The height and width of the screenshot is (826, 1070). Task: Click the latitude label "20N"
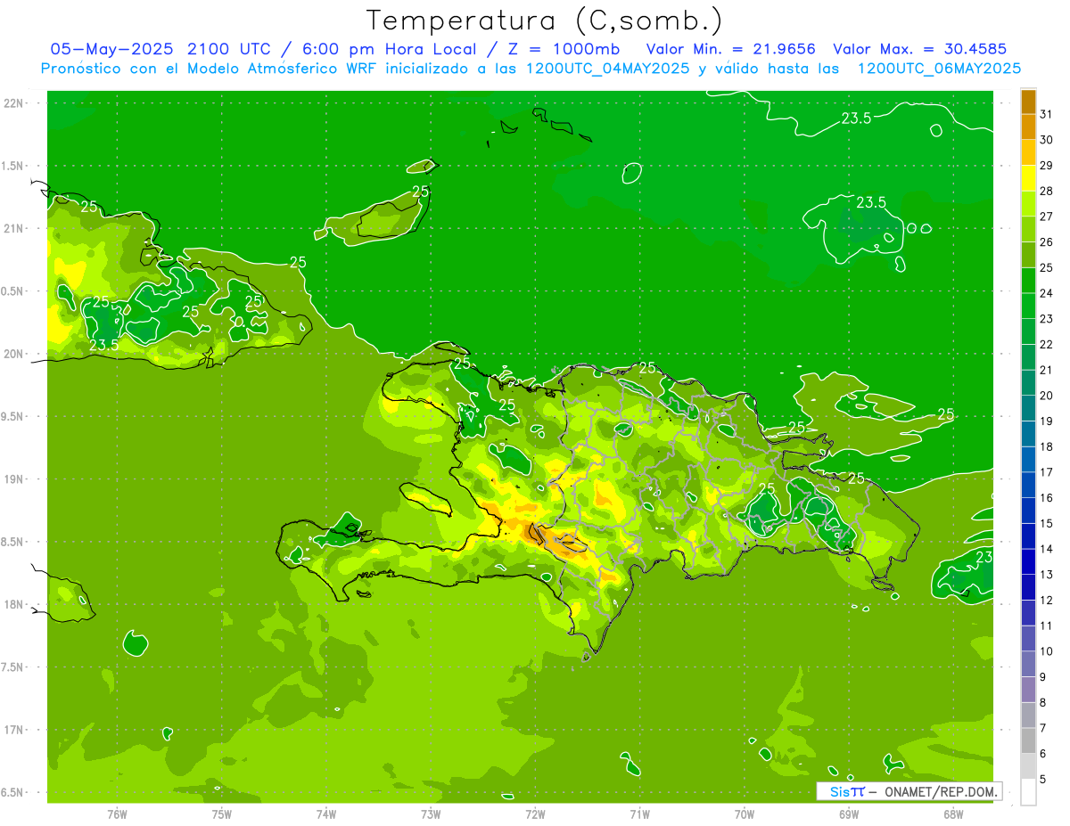pyautogui.click(x=13, y=355)
